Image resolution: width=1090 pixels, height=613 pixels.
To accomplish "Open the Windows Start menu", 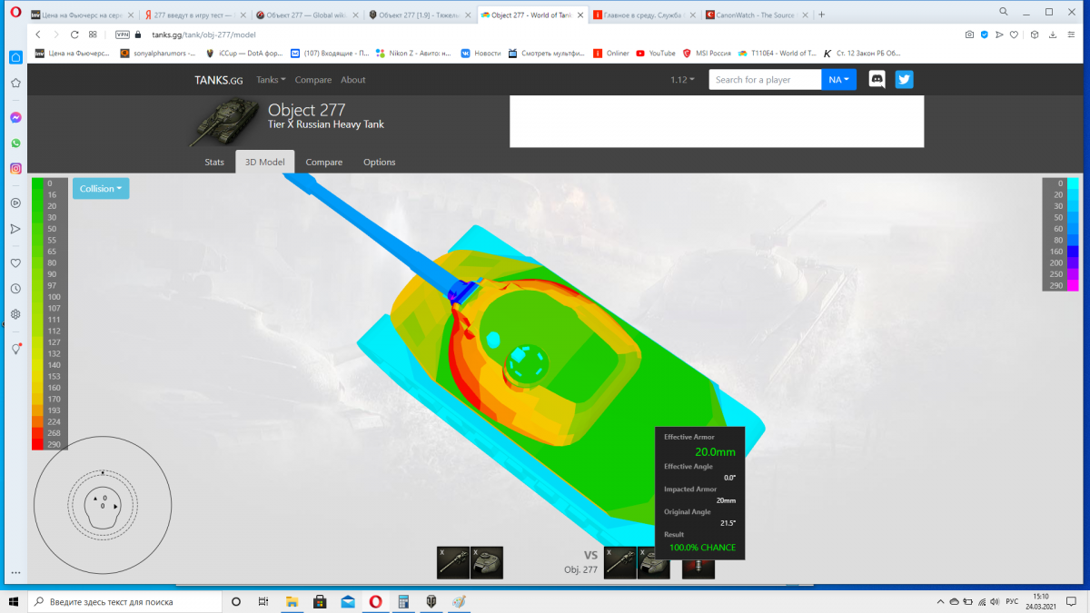I will [x=14, y=602].
